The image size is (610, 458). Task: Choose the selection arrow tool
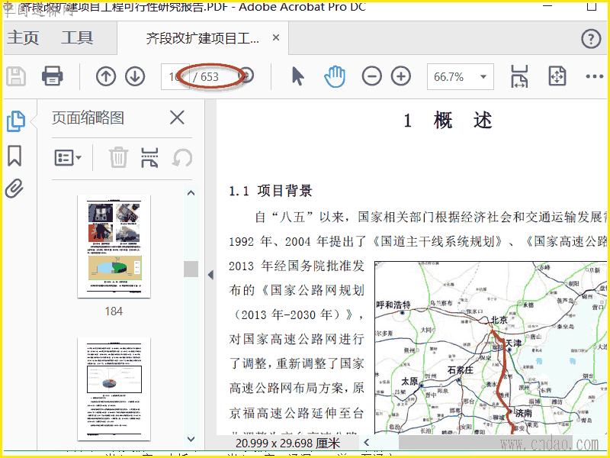298,76
